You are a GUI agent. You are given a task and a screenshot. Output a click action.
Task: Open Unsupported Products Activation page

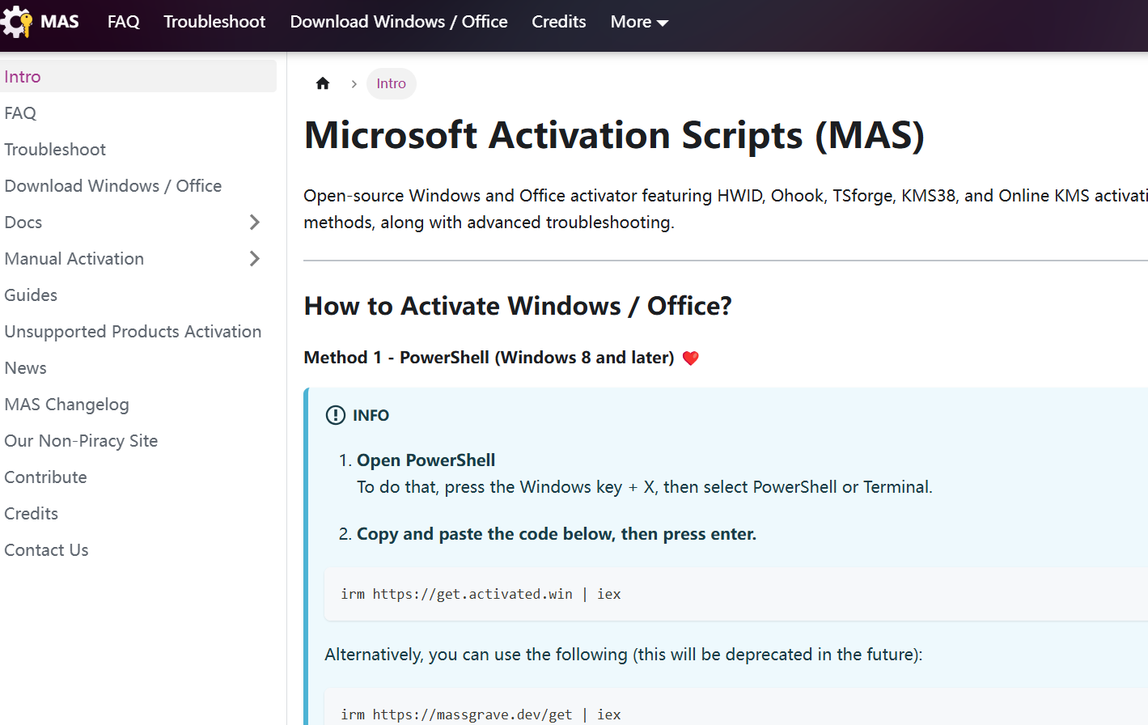133,332
